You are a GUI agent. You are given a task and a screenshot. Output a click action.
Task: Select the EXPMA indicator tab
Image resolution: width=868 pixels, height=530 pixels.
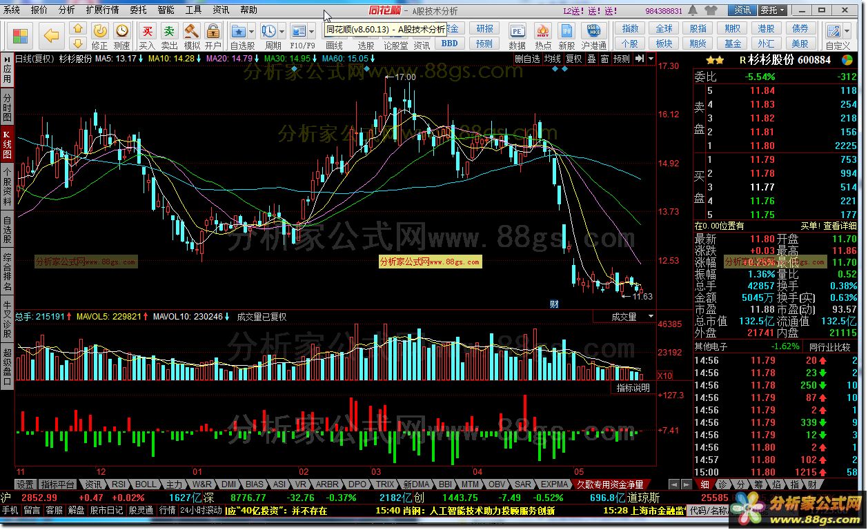555,484
